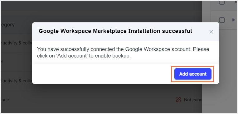The image size is (238, 114).
Task: Click the cut-off 'A' text top right
Action: [x=236, y=2]
